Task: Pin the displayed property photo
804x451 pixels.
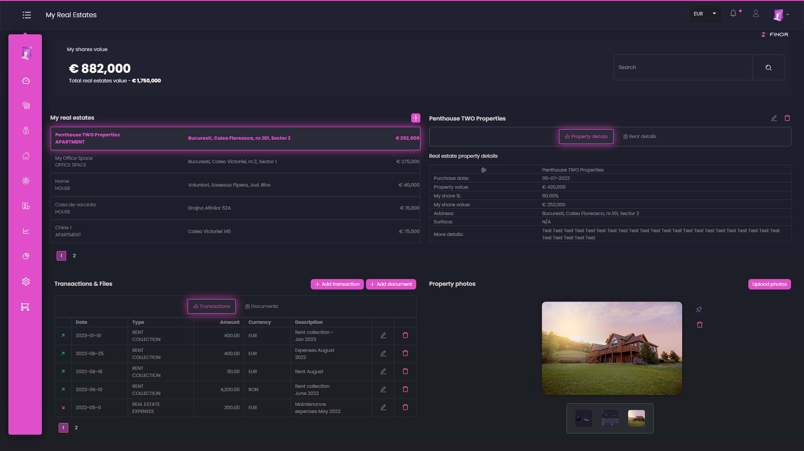Action: pos(699,310)
